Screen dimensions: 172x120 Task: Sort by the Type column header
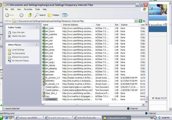tap(102, 25)
